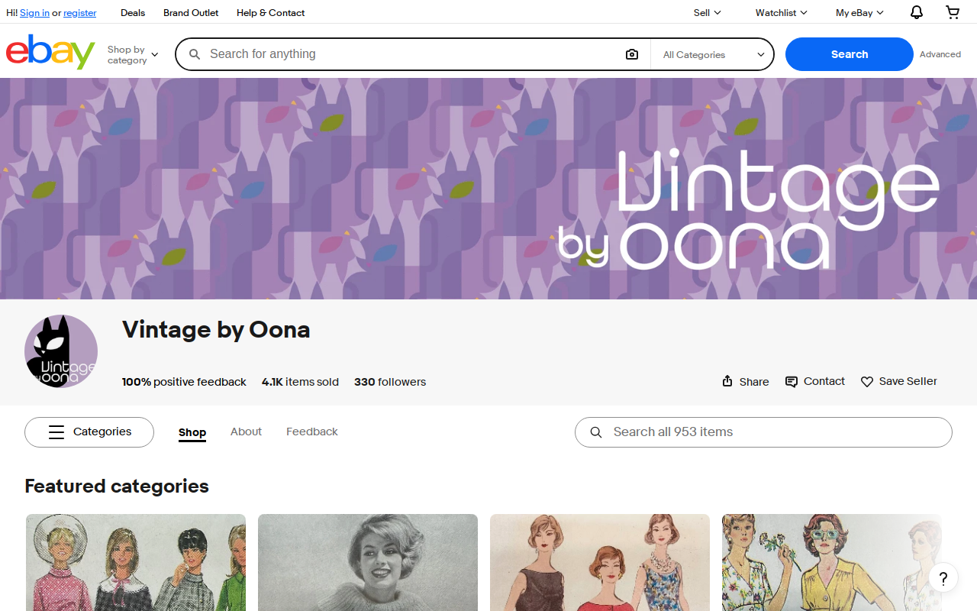The height and width of the screenshot is (611, 977).
Task: Open the shopping cart
Action: pyautogui.click(x=953, y=12)
